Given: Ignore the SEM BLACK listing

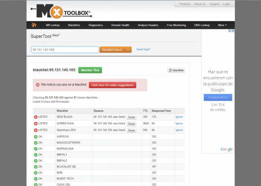Looking at the screenshot, I should pyautogui.click(x=179, y=117).
